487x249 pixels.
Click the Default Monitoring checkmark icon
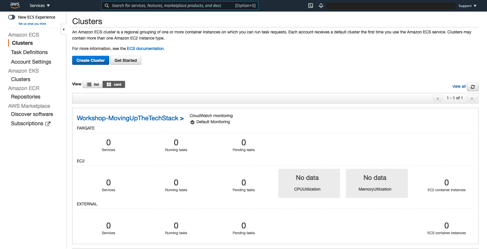(x=192, y=122)
